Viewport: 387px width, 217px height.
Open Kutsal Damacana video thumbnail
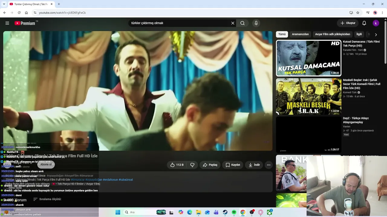309,58
